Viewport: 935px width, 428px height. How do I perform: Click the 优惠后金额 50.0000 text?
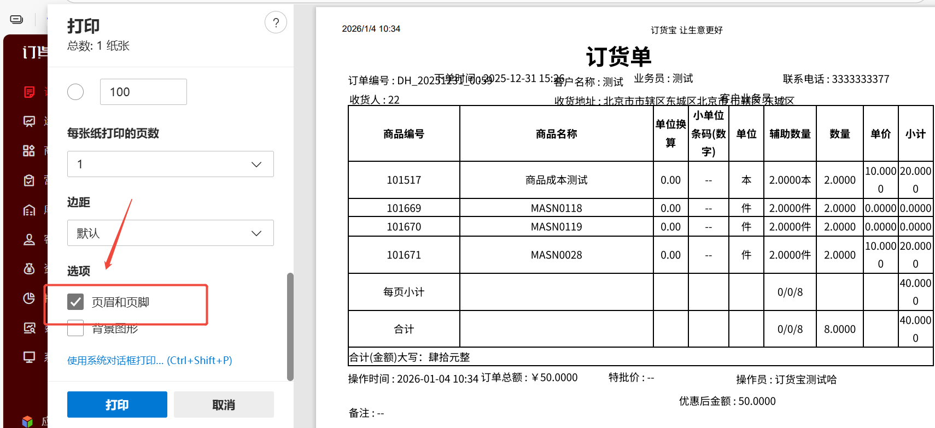[x=727, y=401]
